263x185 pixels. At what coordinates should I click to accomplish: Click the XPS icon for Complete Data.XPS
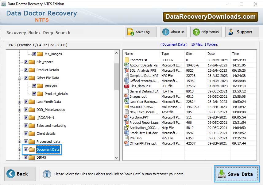coord(126,76)
